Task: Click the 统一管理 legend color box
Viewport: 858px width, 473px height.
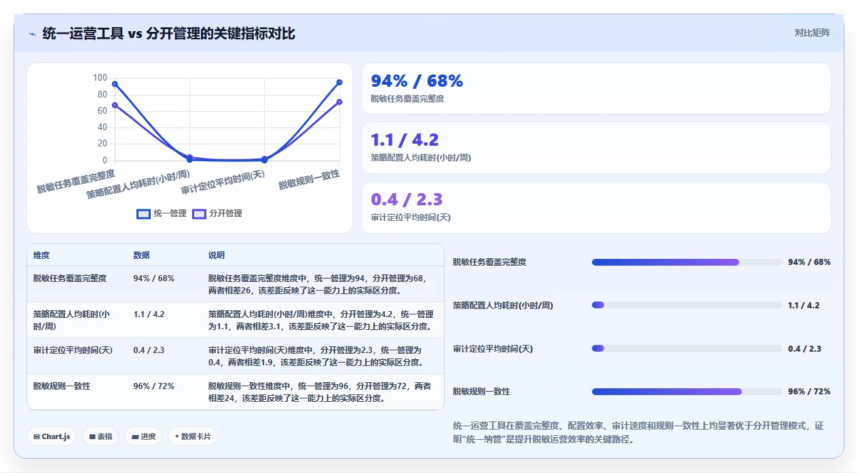Action: click(143, 213)
